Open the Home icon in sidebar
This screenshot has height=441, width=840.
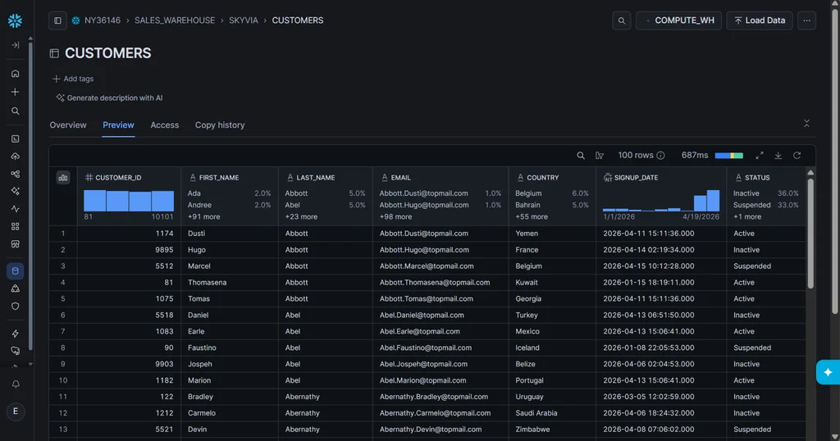[15, 73]
